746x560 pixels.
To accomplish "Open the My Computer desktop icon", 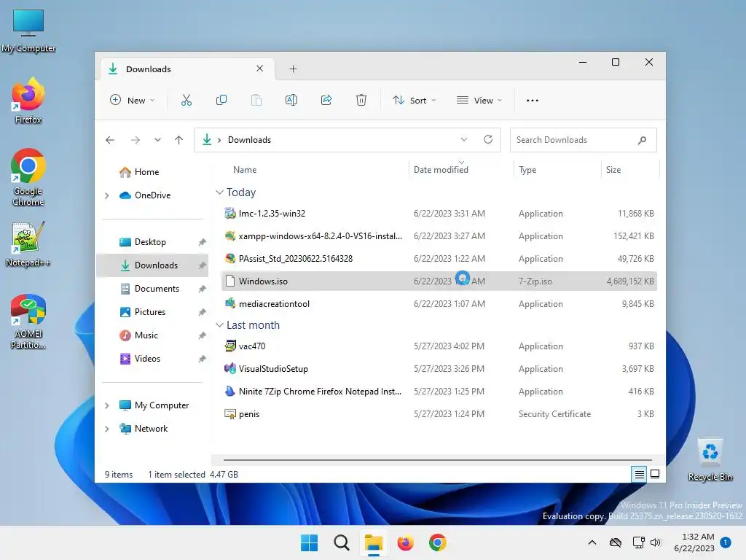I will (28, 31).
